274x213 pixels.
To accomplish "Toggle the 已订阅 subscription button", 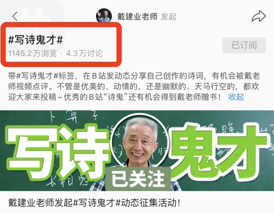I will (244, 45).
